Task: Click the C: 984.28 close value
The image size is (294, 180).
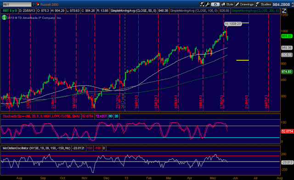Action: click(x=88, y=11)
